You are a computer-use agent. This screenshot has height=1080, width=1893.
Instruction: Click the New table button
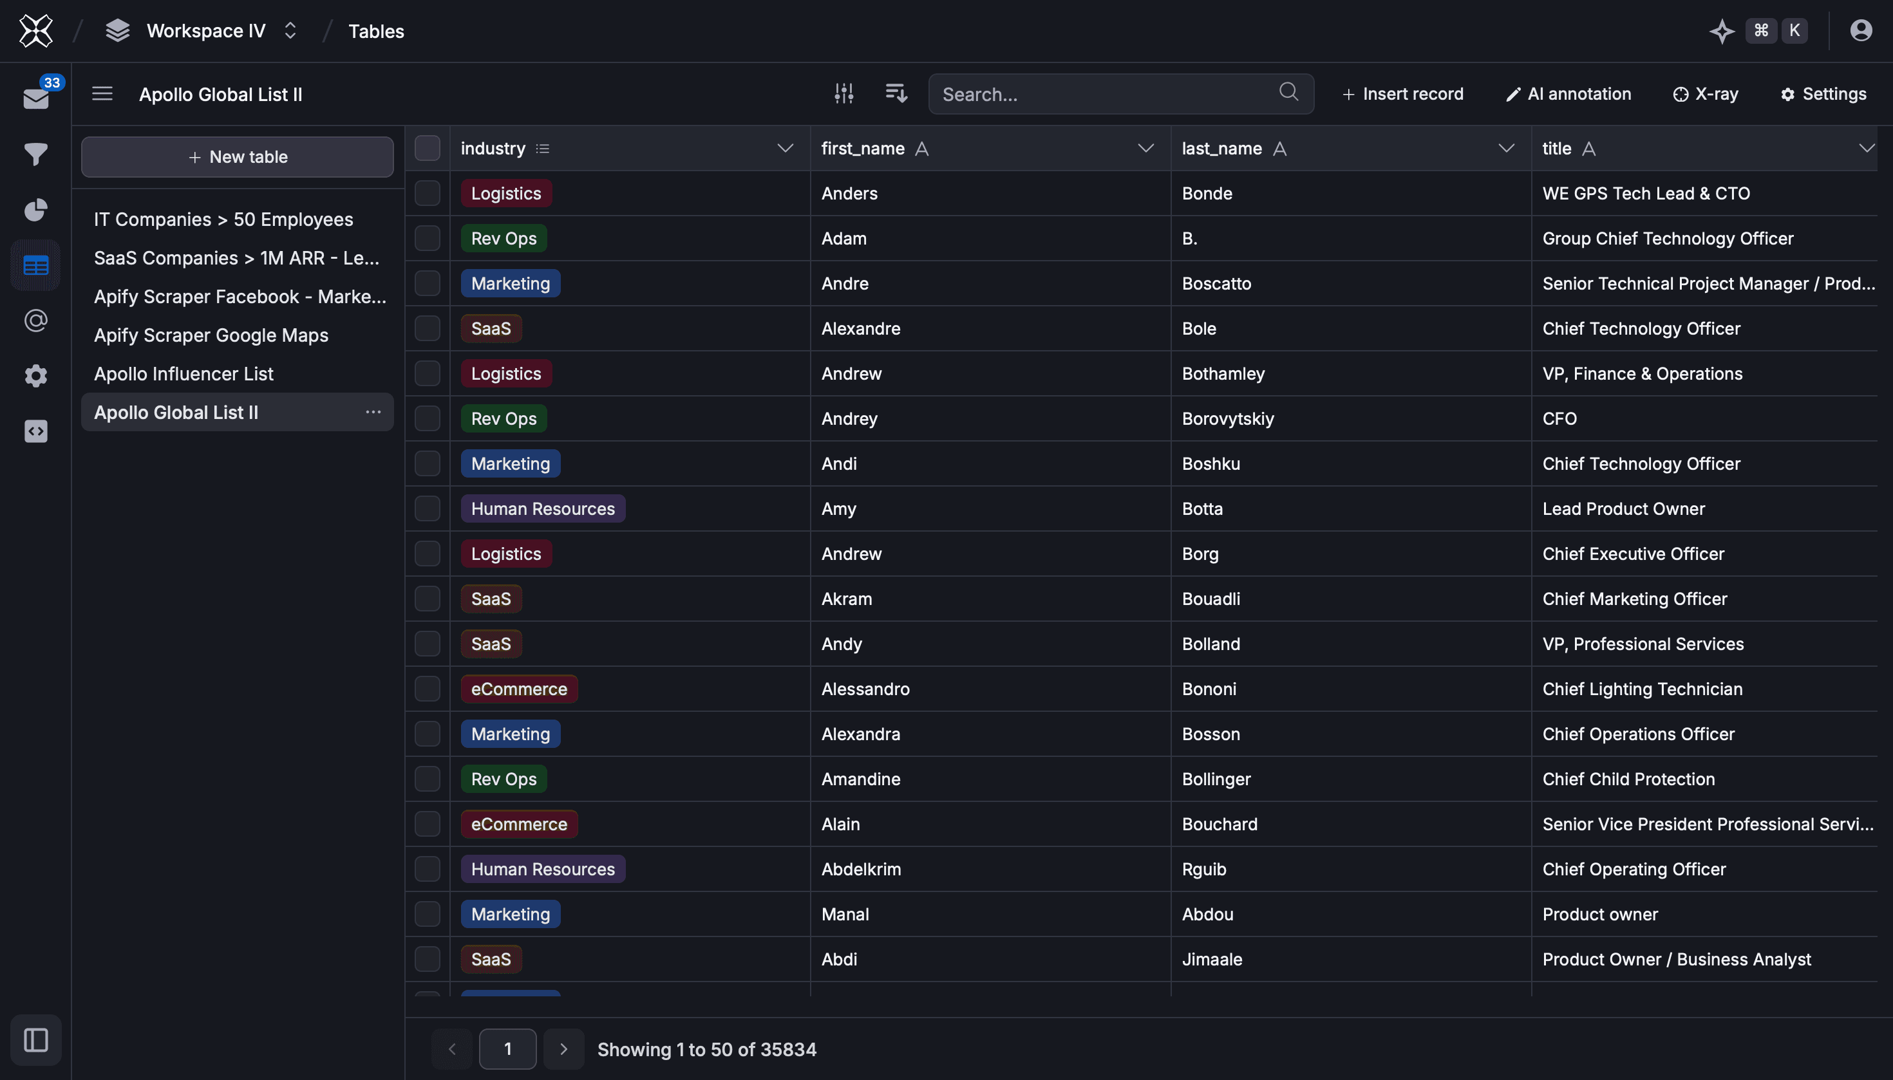click(x=238, y=156)
